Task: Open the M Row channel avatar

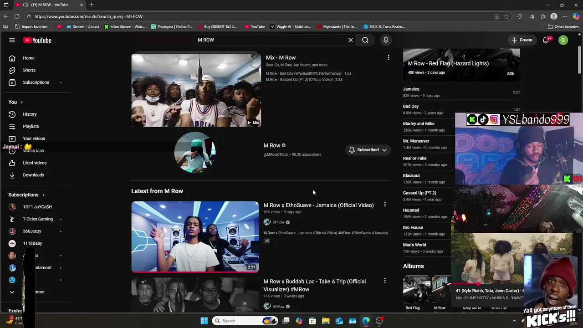Action: coord(195,152)
